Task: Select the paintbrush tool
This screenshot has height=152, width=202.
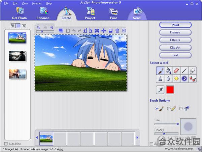Action: (x=160, y=71)
